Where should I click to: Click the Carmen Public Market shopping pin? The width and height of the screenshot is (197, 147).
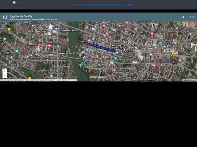point(50,30)
